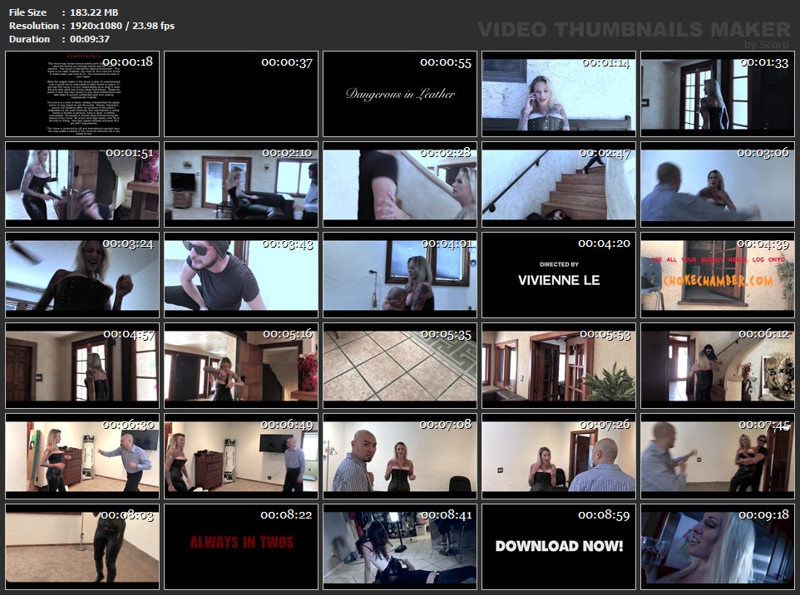Select the "Download Now!" frame
Image resolution: width=800 pixels, height=595 pixels.
(x=559, y=547)
